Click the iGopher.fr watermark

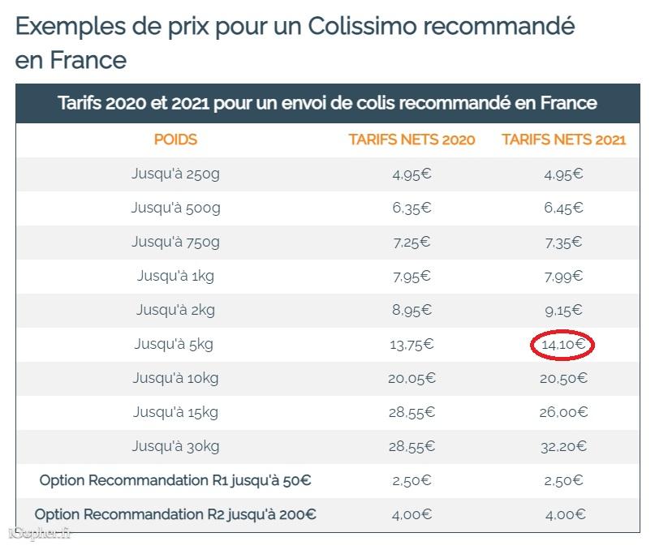click(x=41, y=533)
